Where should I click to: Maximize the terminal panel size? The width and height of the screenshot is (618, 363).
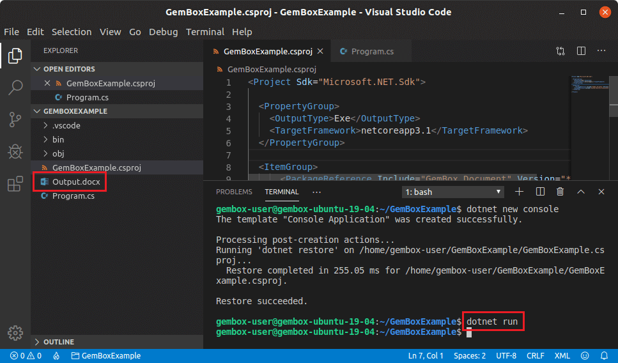[581, 192]
